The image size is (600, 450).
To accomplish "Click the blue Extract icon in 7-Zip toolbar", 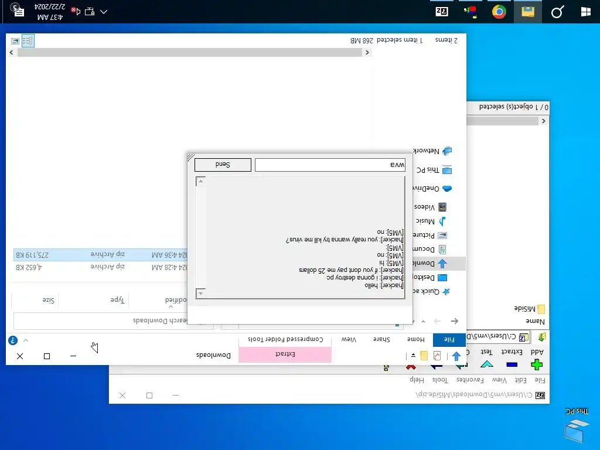I will click(x=512, y=364).
